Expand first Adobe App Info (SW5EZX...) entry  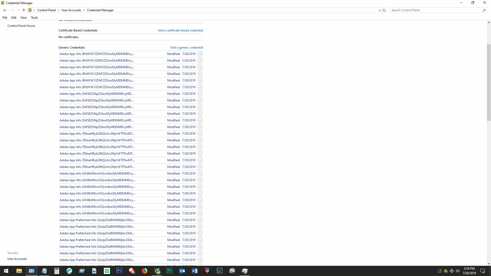(x=200, y=94)
